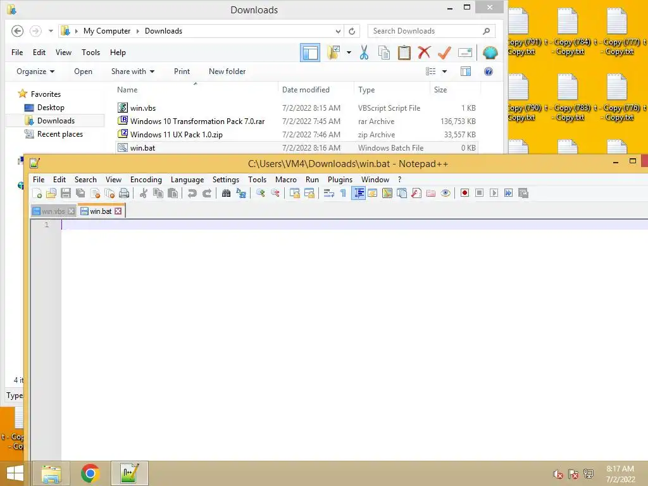Open the Encoding menu in Notepad++
Image resolution: width=648 pixels, height=486 pixels.
coord(146,180)
